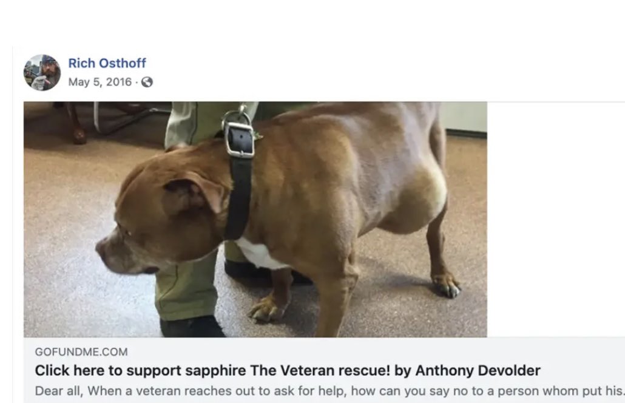The width and height of the screenshot is (625, 403).
Task: Open the 'support sapphire The Veteran rescue' link
Action: click(288, 370)
